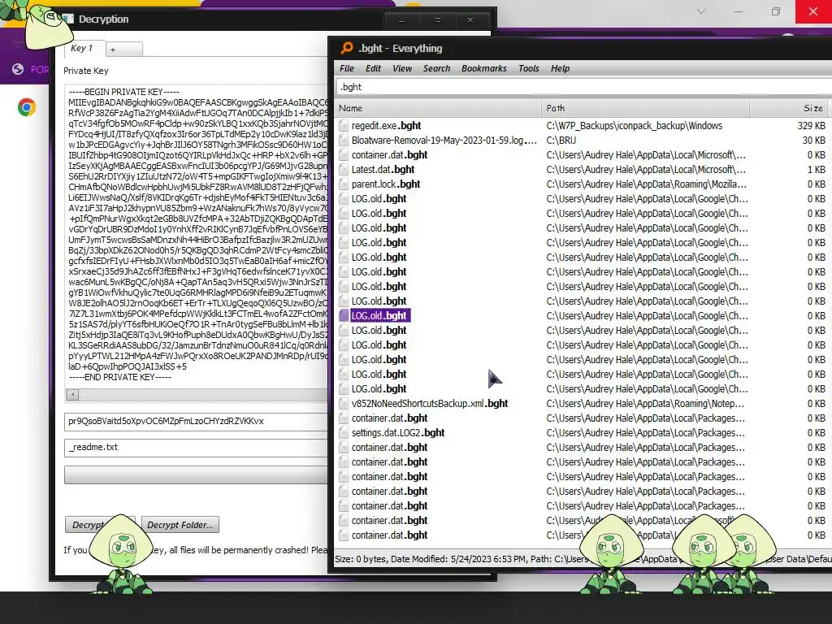The image size is (832, 624).
Task: Click the .bght search box in Everything
Action: pos(583,87)
